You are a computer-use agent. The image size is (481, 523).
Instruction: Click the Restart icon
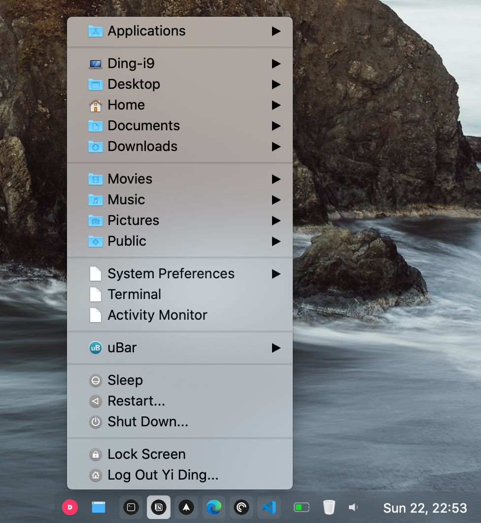[x=96, y=401]
